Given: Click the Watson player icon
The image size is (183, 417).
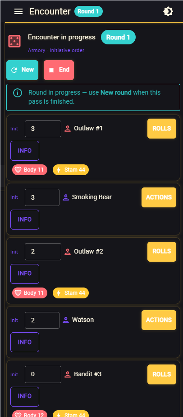Looking at the screenshot, I should (66, 320).
